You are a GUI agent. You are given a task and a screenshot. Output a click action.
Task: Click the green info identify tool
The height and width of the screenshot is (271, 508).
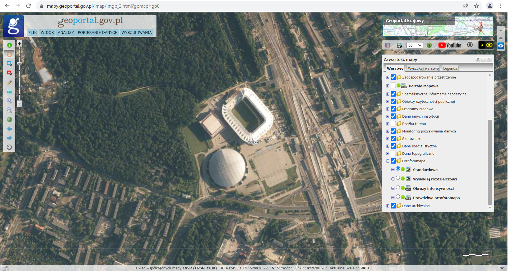coord(9,45)
